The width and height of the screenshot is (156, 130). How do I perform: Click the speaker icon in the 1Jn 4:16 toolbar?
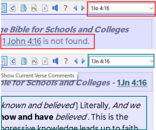tap(56, 61)
